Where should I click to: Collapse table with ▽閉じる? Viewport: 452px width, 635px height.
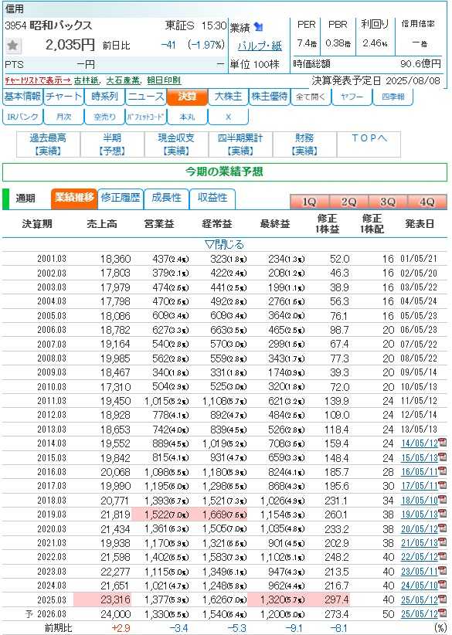click(x=224, y=245)
